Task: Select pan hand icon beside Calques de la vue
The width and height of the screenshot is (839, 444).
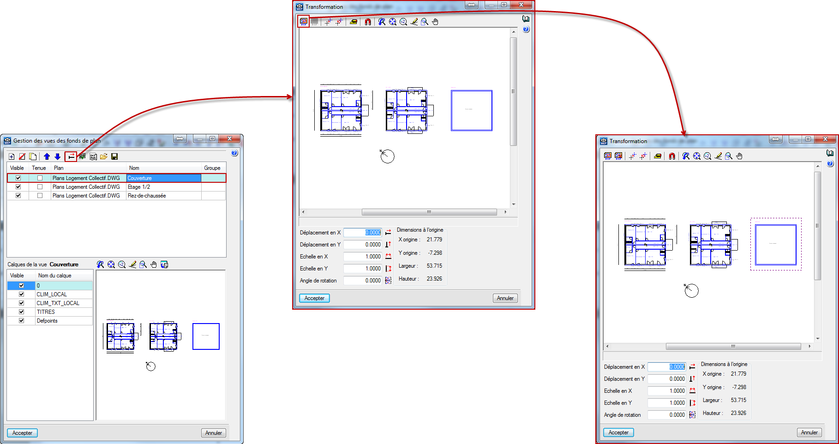Action: (154, 264)
